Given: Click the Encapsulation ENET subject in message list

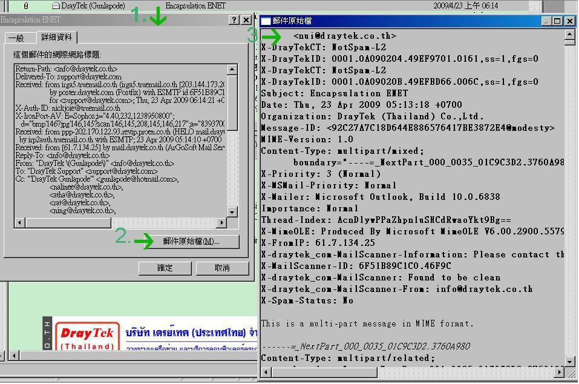Looking at the screenshot, I should [195, 5].
